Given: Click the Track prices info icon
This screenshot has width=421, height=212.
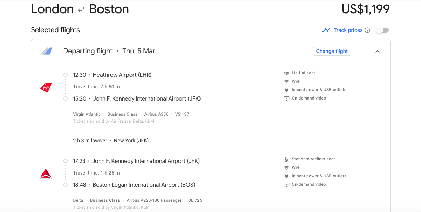Looking at the screenshot, I should (x=367, y=30).
